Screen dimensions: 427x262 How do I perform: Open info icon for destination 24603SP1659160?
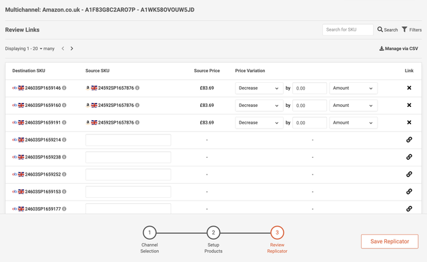(64, 105)
